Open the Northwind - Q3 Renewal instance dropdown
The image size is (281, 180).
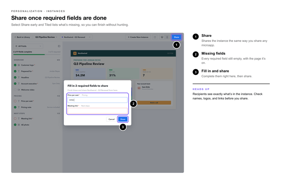coord(76,37)
